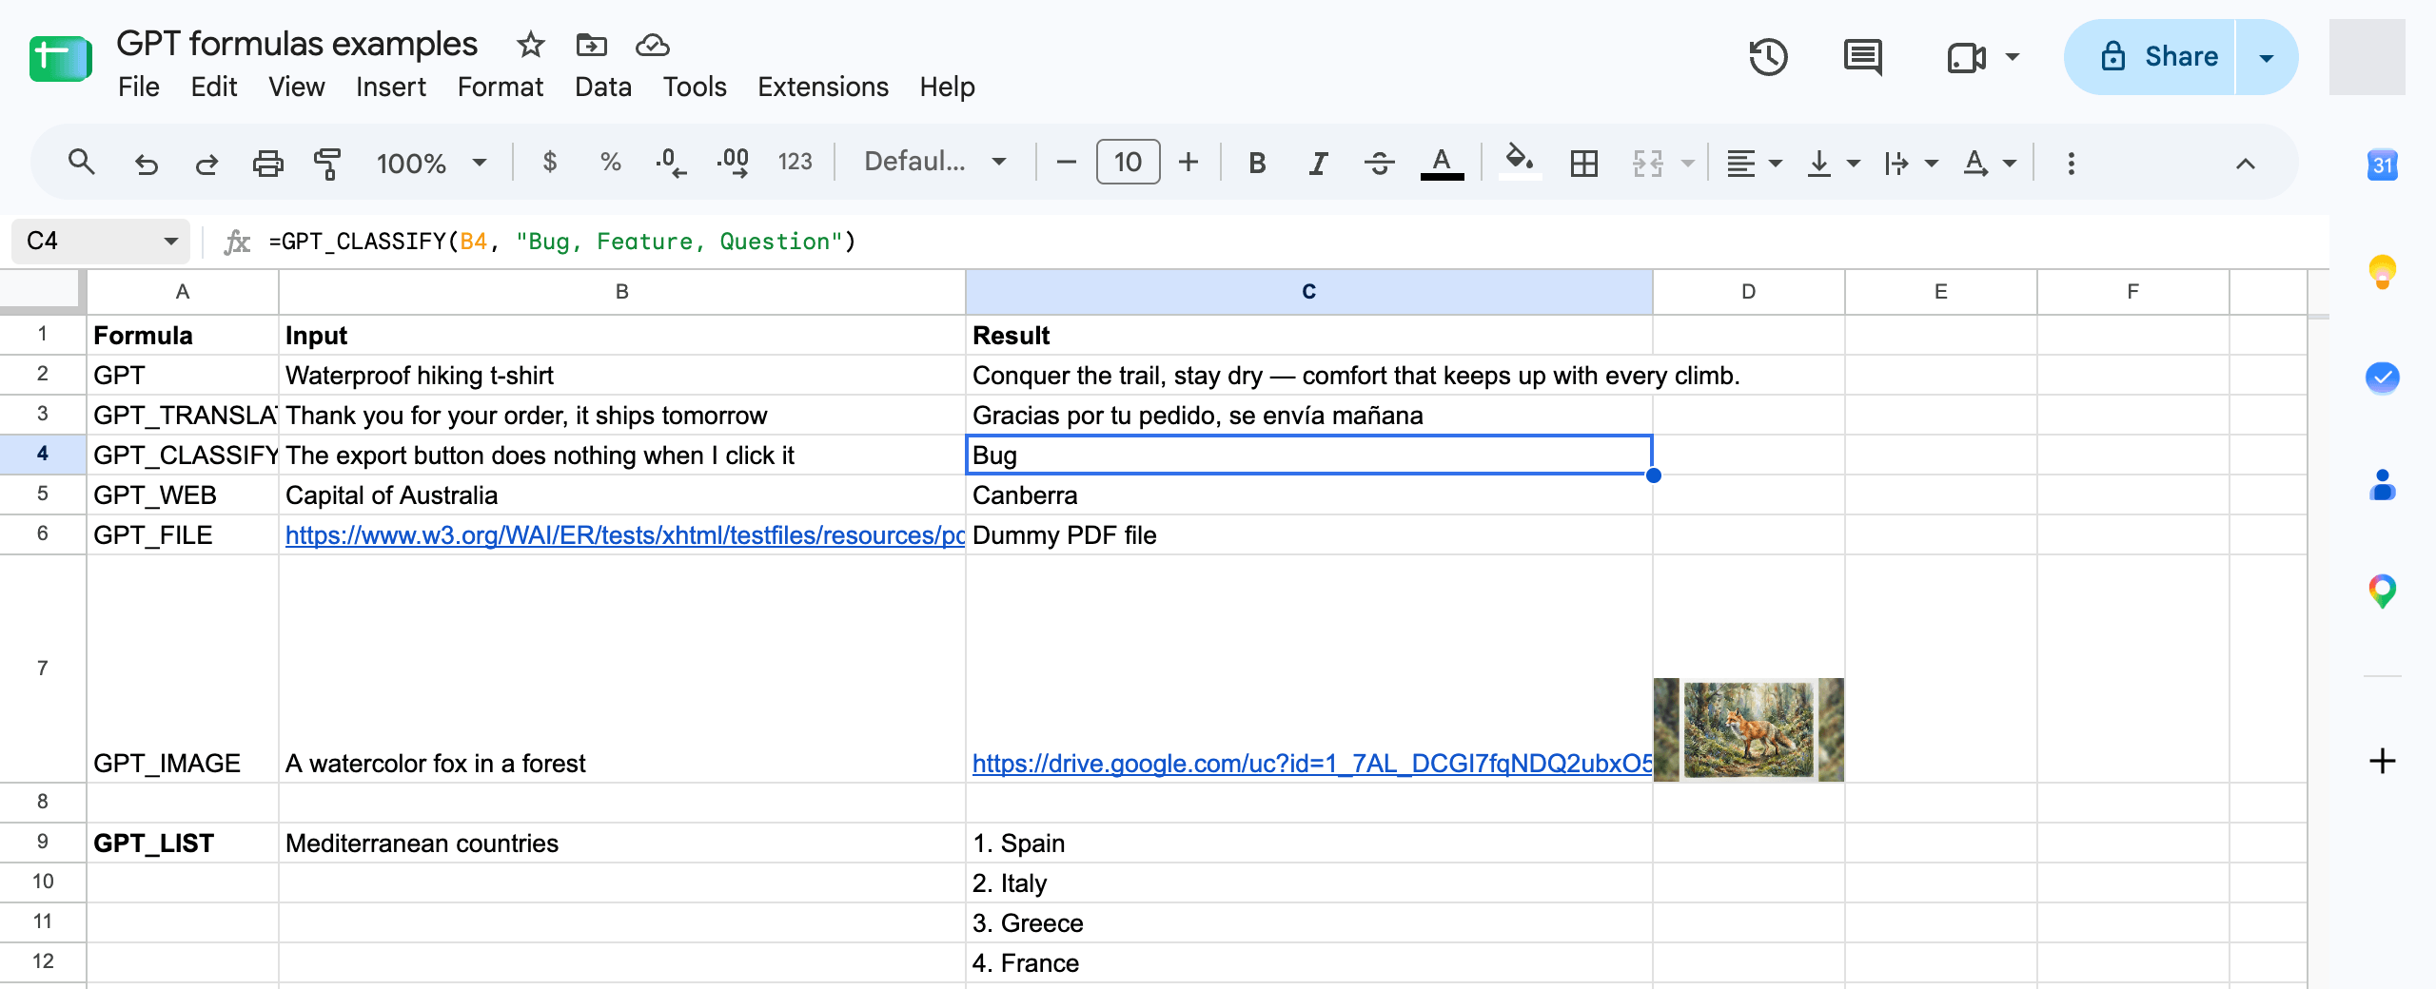Viewport: 2436px width, 989px height.
Task: Open version history clock icon
Action: point(1768,57)
